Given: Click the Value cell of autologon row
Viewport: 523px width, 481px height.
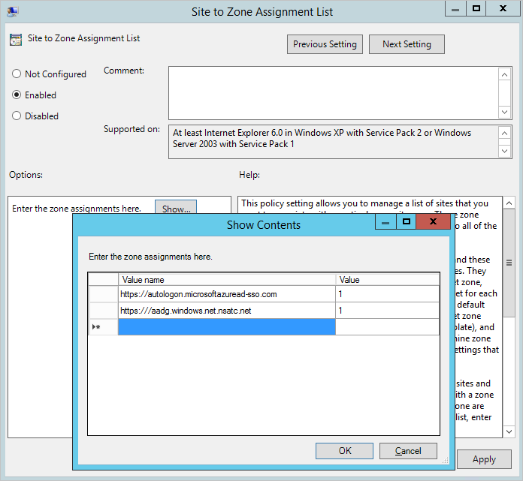Looking at the screenshot, I should (x=387, y=294).
